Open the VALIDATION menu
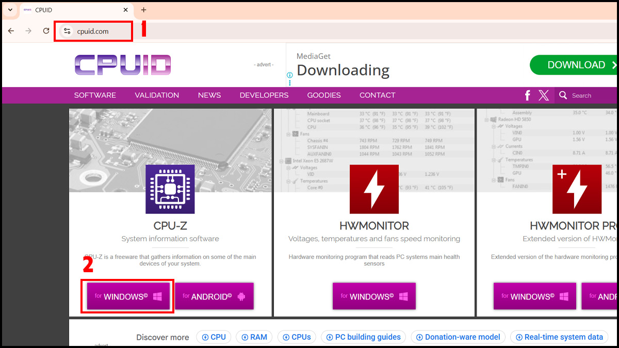619x348 pixels. (157, 95)
